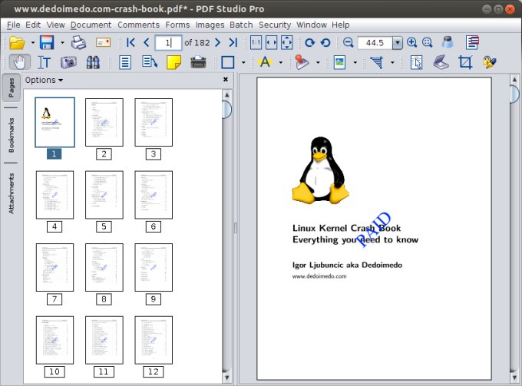
Task: Switch to the Bookmarks side tab
Action: click(12, 135)
